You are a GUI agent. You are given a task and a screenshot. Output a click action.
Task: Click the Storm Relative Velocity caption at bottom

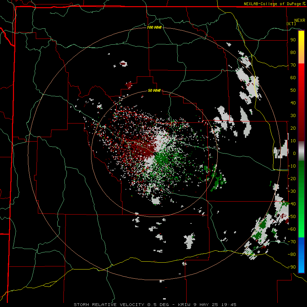(155, 305)
